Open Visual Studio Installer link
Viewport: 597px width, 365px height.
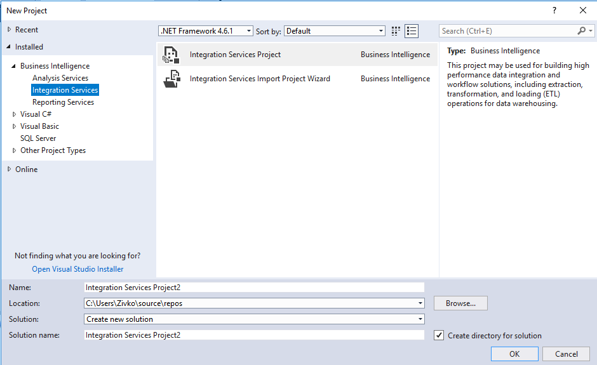point(77,269)
